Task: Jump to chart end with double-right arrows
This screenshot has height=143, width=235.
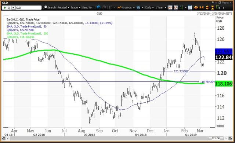Action: 230,139
